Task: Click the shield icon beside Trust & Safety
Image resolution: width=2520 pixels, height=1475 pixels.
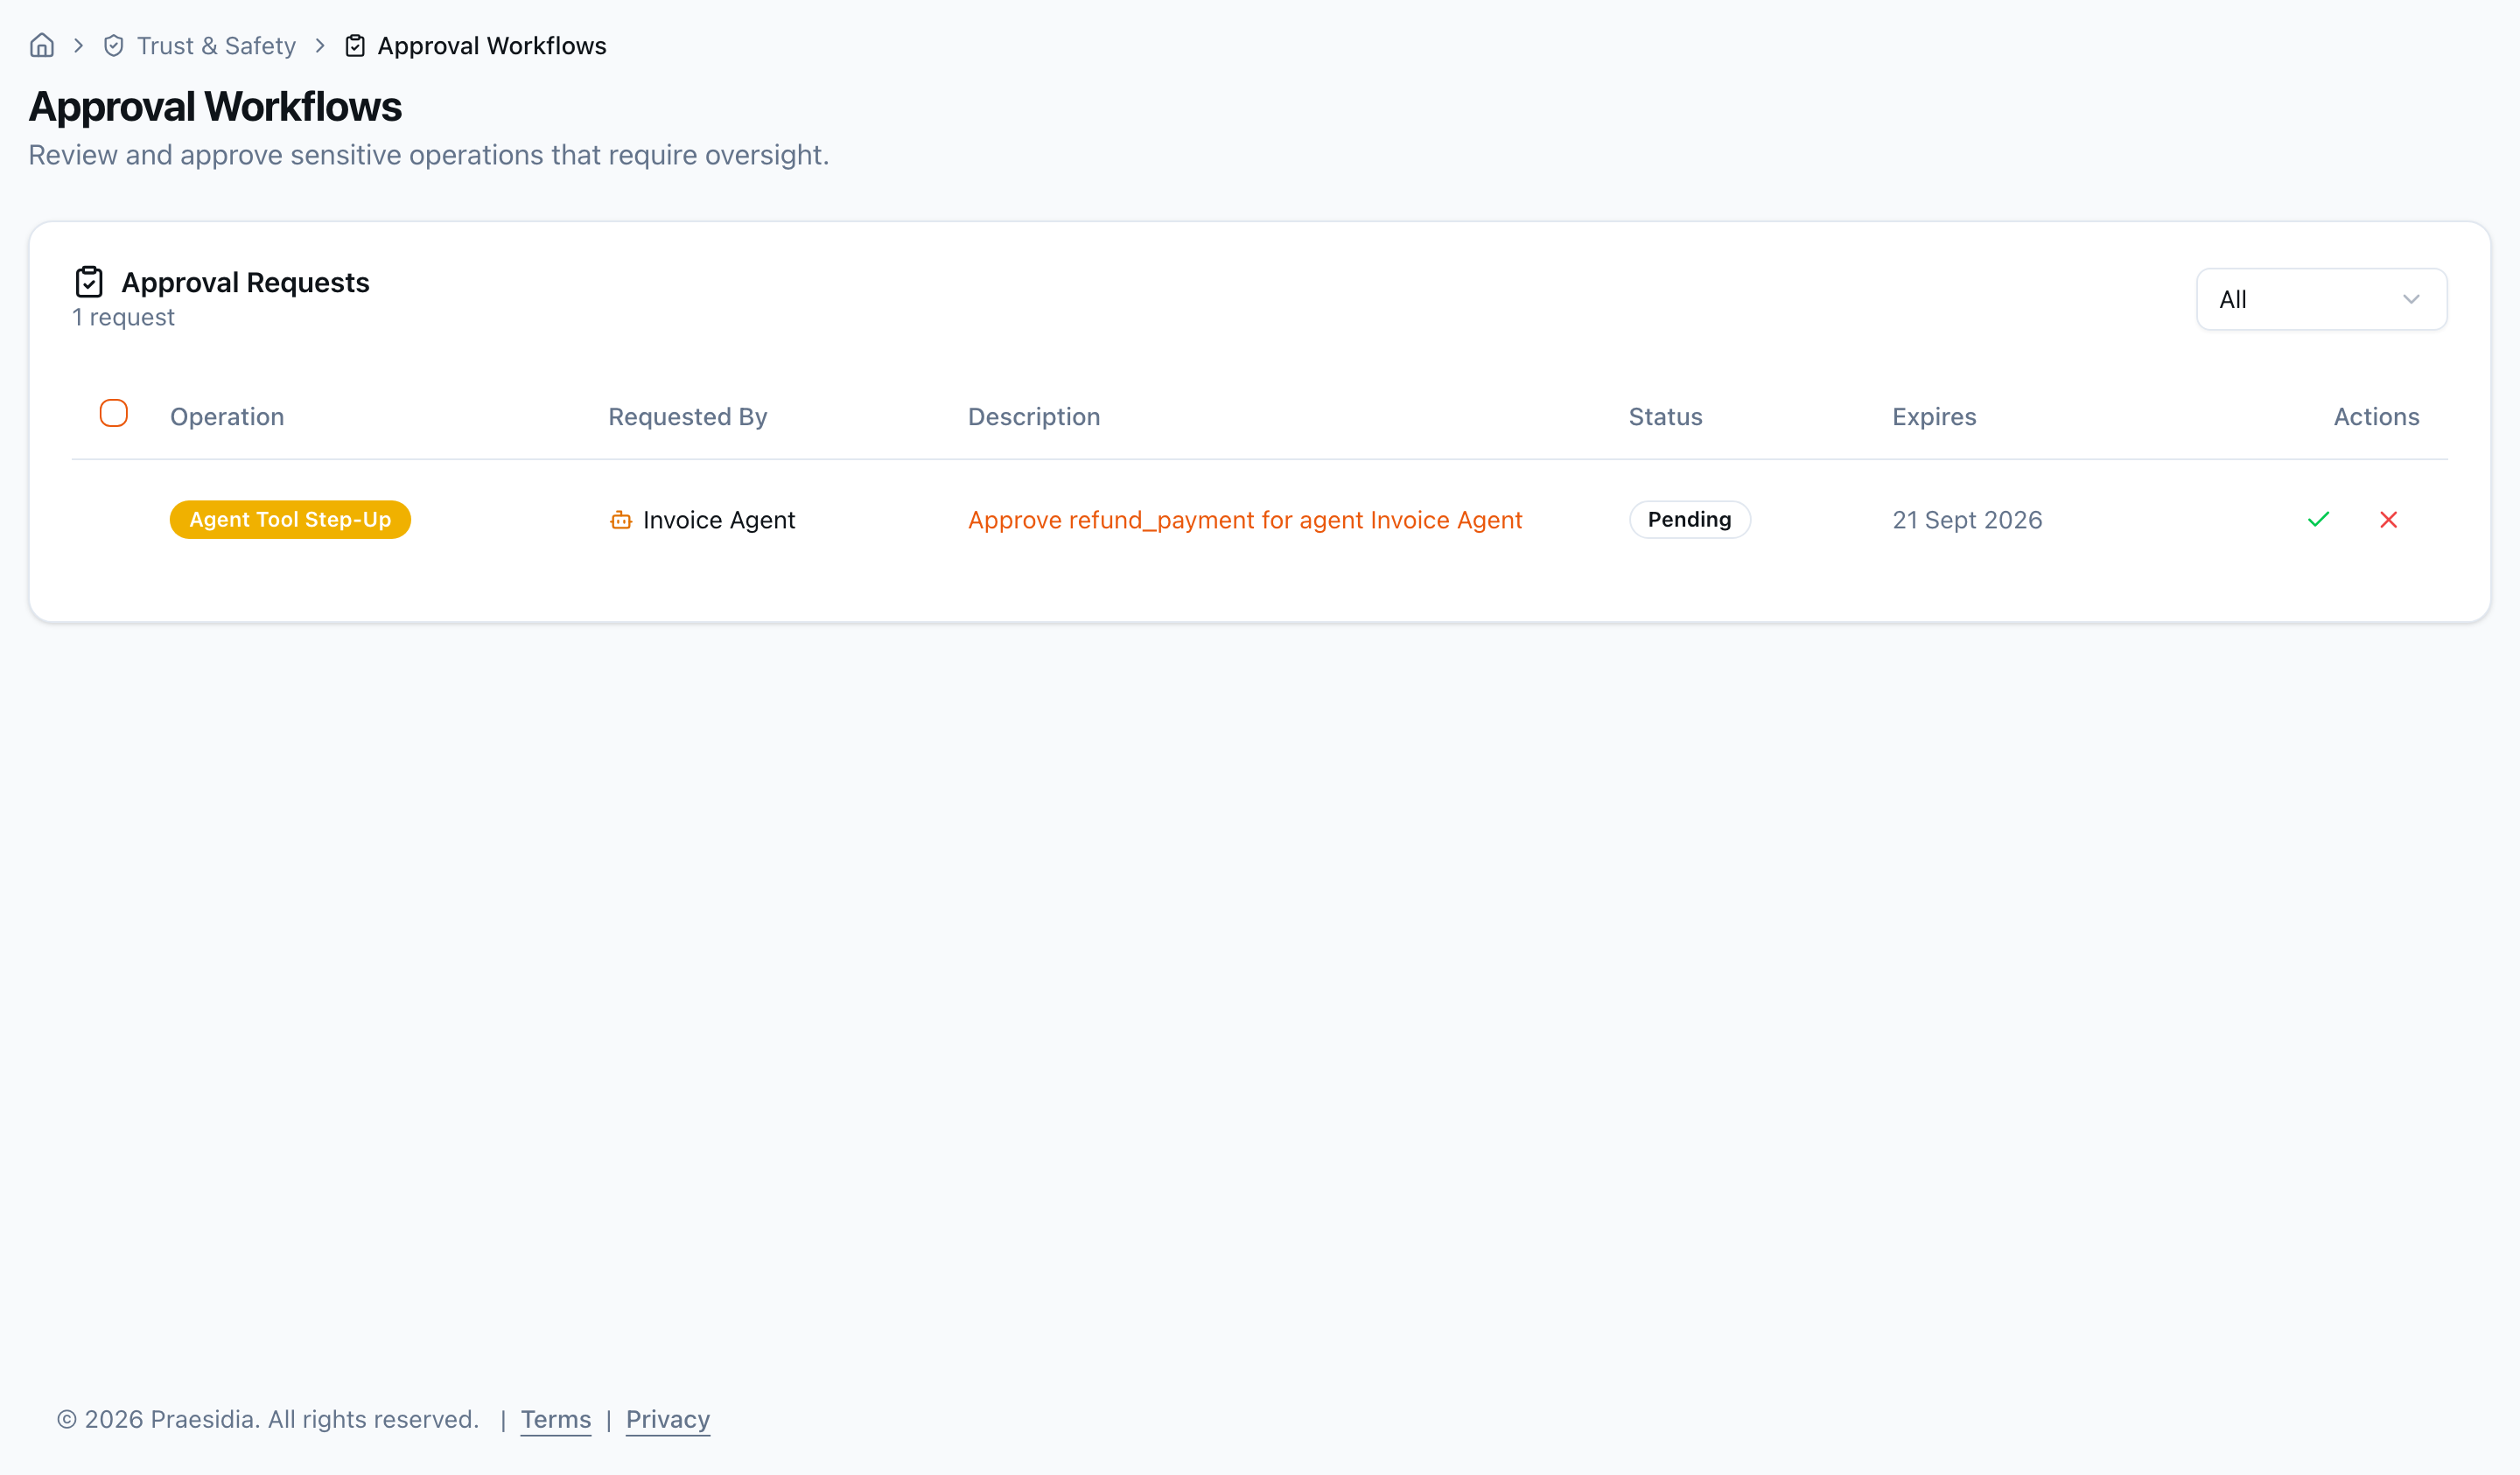Action: (x=114, y=46)
